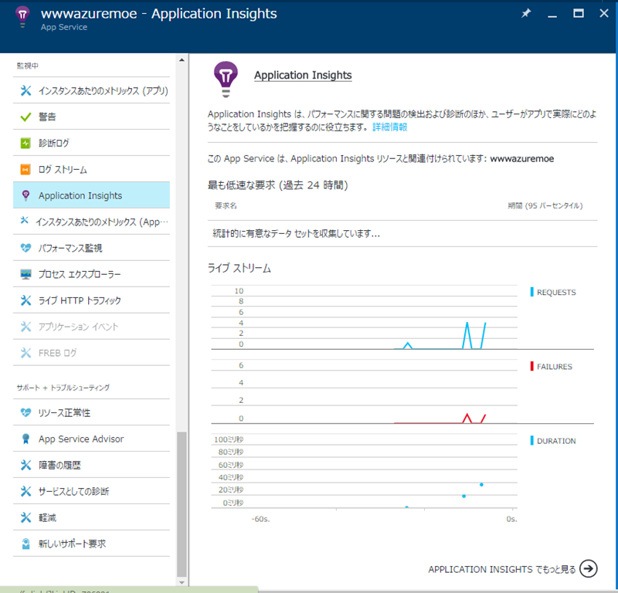Image resolution: width=618 pixels, height=593 pixels.
Task: Click the REQUESTS blue legend swatch
Action: point(532,292)
